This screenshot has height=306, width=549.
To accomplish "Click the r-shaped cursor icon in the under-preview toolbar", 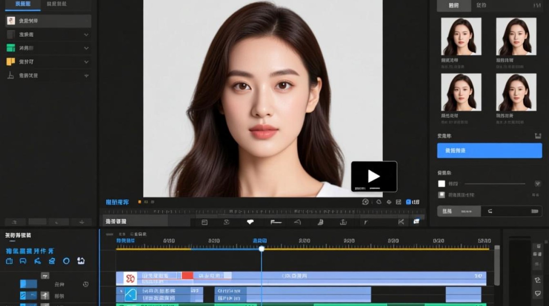I will (x=366, y=222).
